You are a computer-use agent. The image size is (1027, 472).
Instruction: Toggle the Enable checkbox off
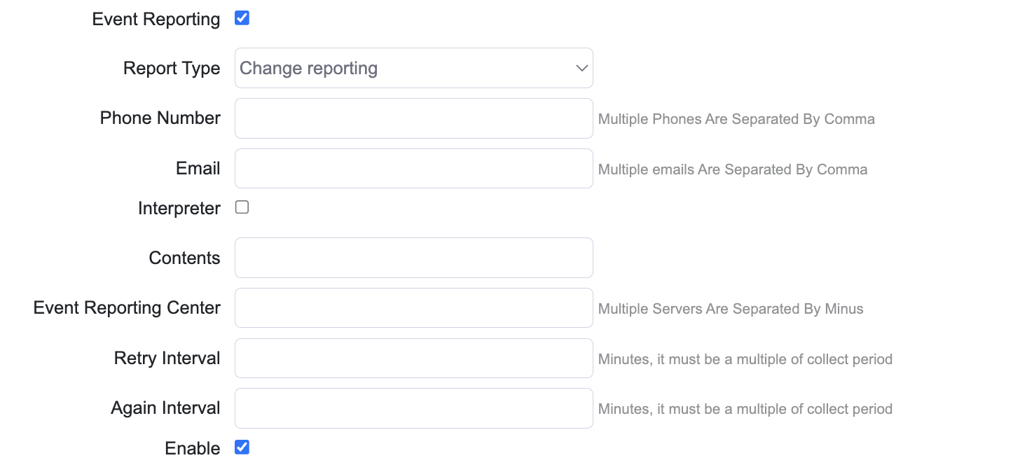242,447
